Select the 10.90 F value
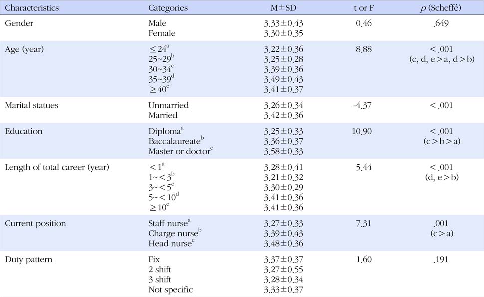 (x=361, y=131)
